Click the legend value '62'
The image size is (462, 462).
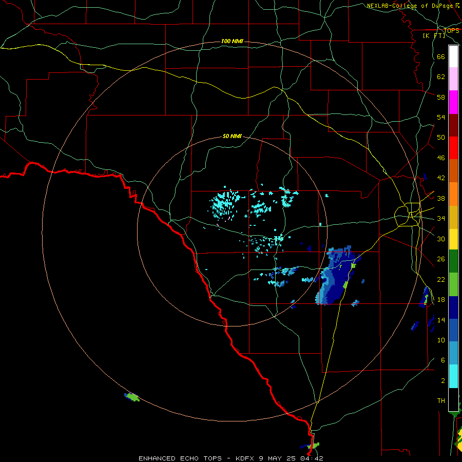pyautogui.click(x=441, y=77)
